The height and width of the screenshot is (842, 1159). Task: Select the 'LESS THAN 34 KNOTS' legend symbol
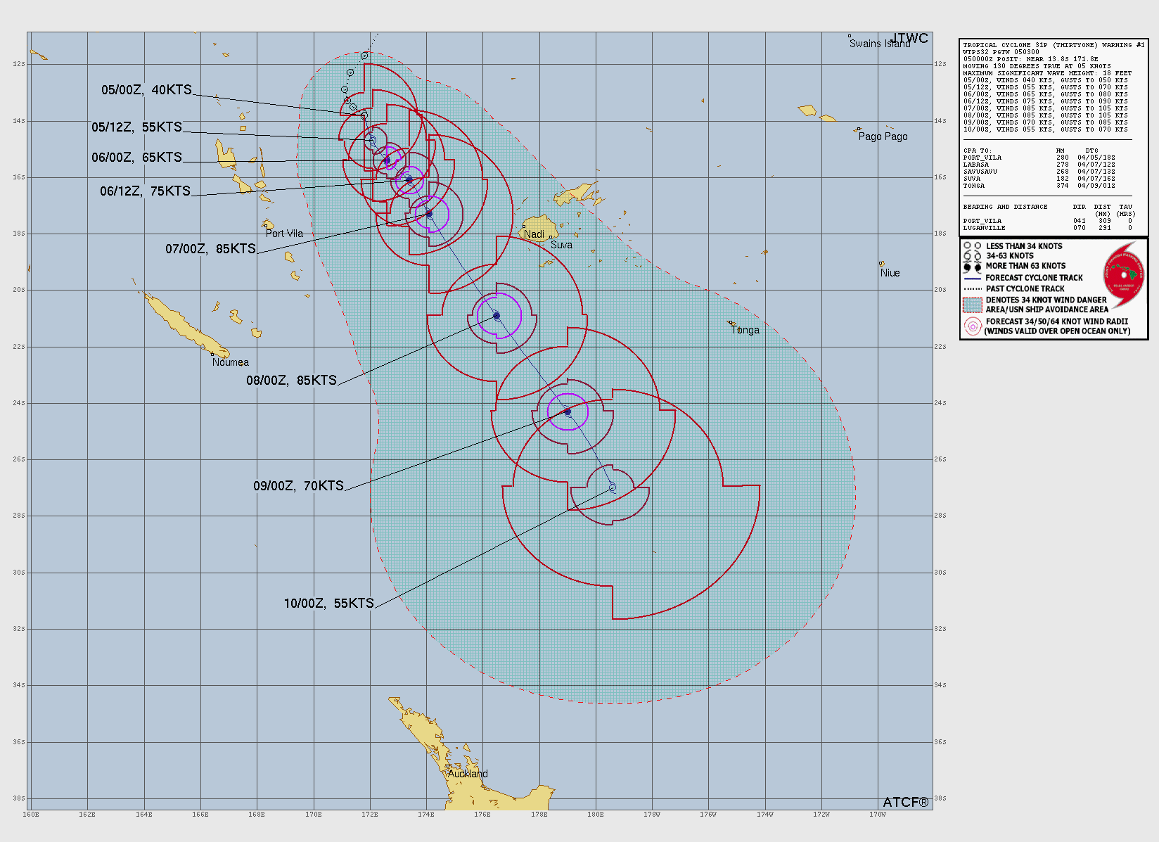coord(971,246)
